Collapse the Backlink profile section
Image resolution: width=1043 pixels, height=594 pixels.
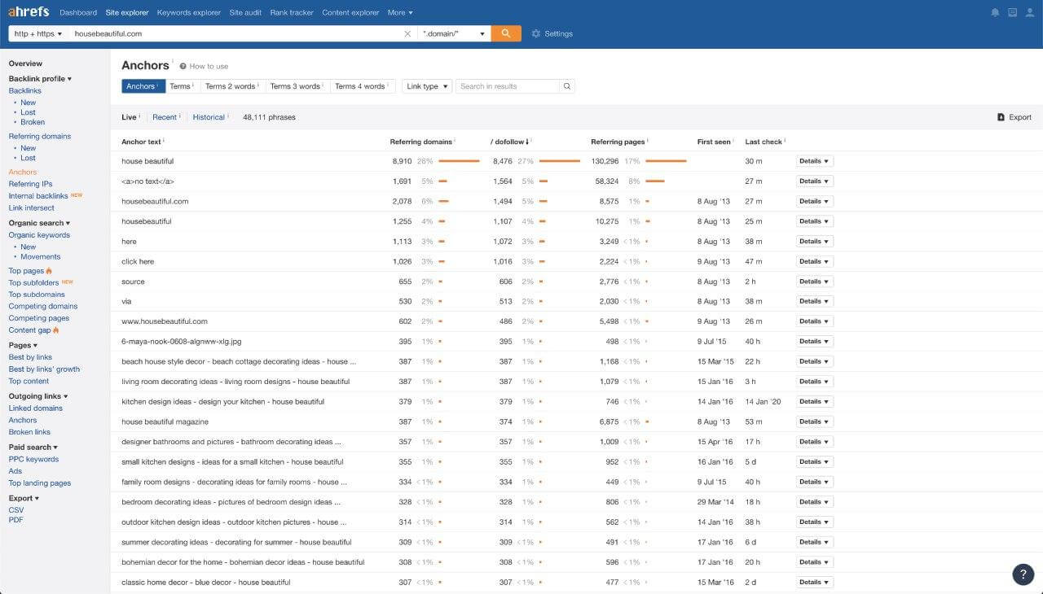[x=40, y=79]
